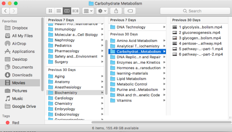The image size is (232, 132).
Task: Switch to list view
Action: (x=59, y=11)
